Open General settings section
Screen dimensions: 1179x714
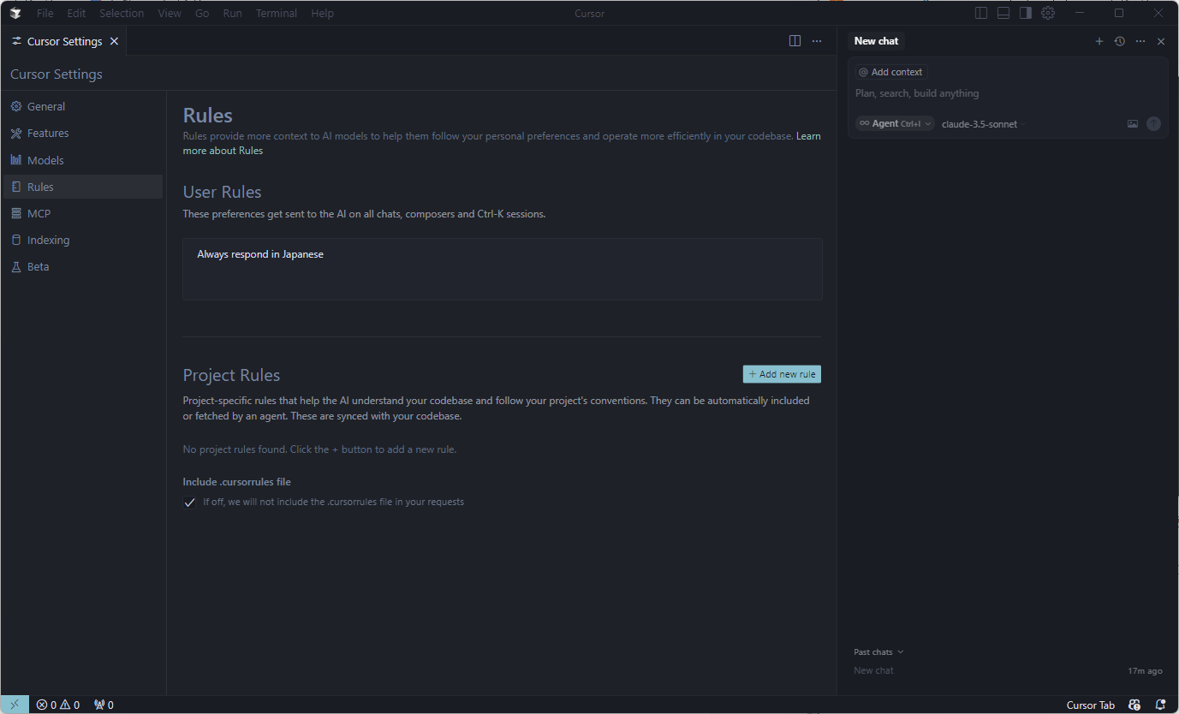pos(83,106)
